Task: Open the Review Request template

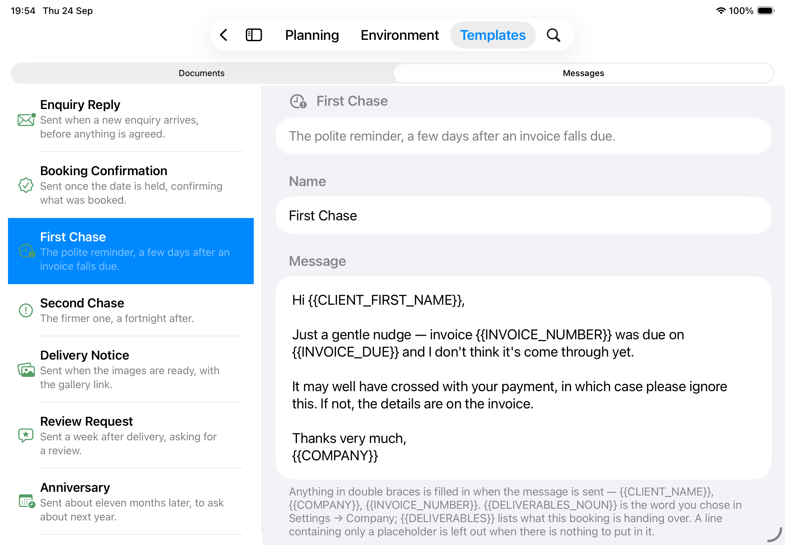Action: click(x=131, y=435)
